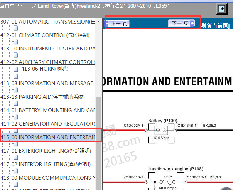
Task: Click page icon under 415-00 INFORMATION AND ENTERTAINMENT
Action: 15,144
